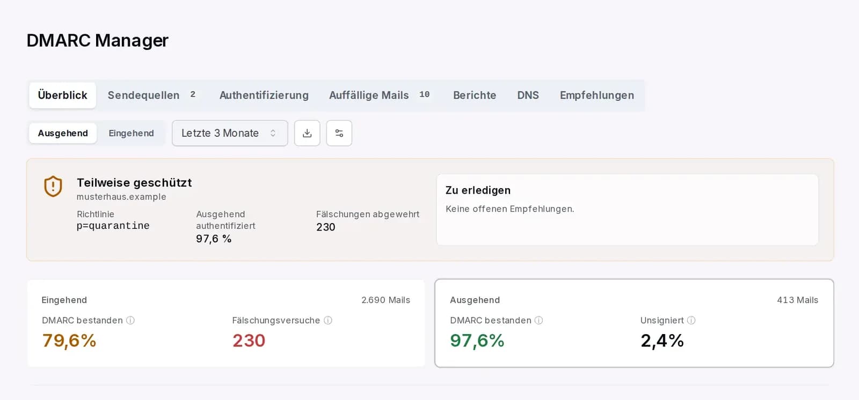Select the Ausgehend statistics card
The width and height of the screenshot is (859, 400).
[634, 323]
